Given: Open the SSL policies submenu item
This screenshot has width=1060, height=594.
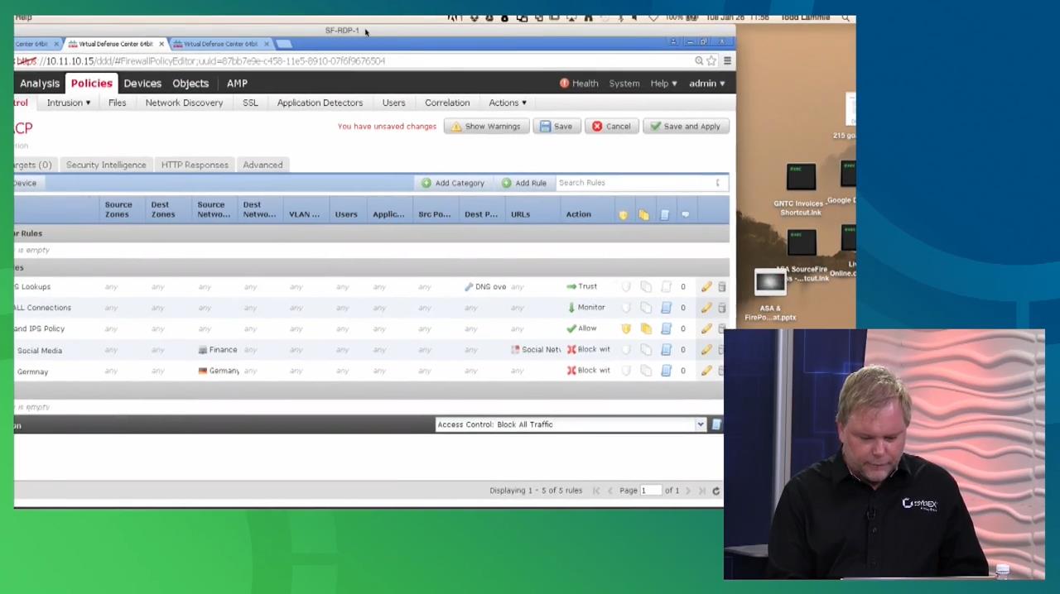Looking at the screenshot, I should pyautogui.click(x=250, y=103).
